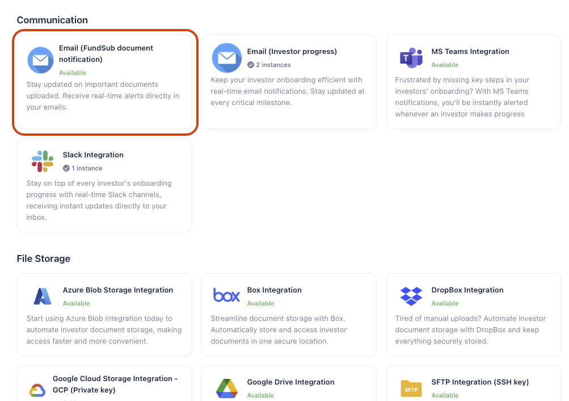
Task: Click the File Storage section heading
Action: click(x=44, y=258)
